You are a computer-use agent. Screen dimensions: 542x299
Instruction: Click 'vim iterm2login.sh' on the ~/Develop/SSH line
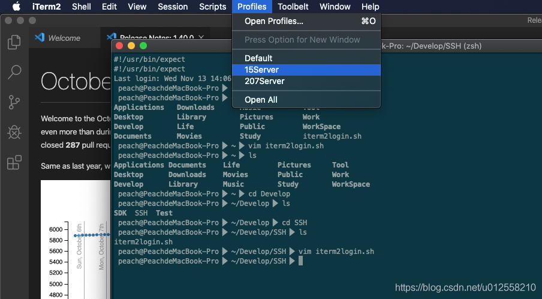click(x=336, y=252)
